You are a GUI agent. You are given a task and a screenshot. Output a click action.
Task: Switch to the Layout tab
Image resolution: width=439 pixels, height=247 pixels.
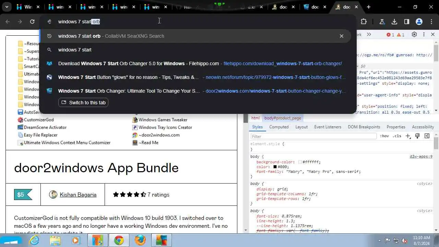point(301,127)
